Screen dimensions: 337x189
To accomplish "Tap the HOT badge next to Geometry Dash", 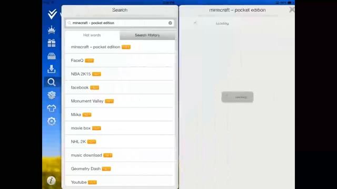I will tap(106, 169).
